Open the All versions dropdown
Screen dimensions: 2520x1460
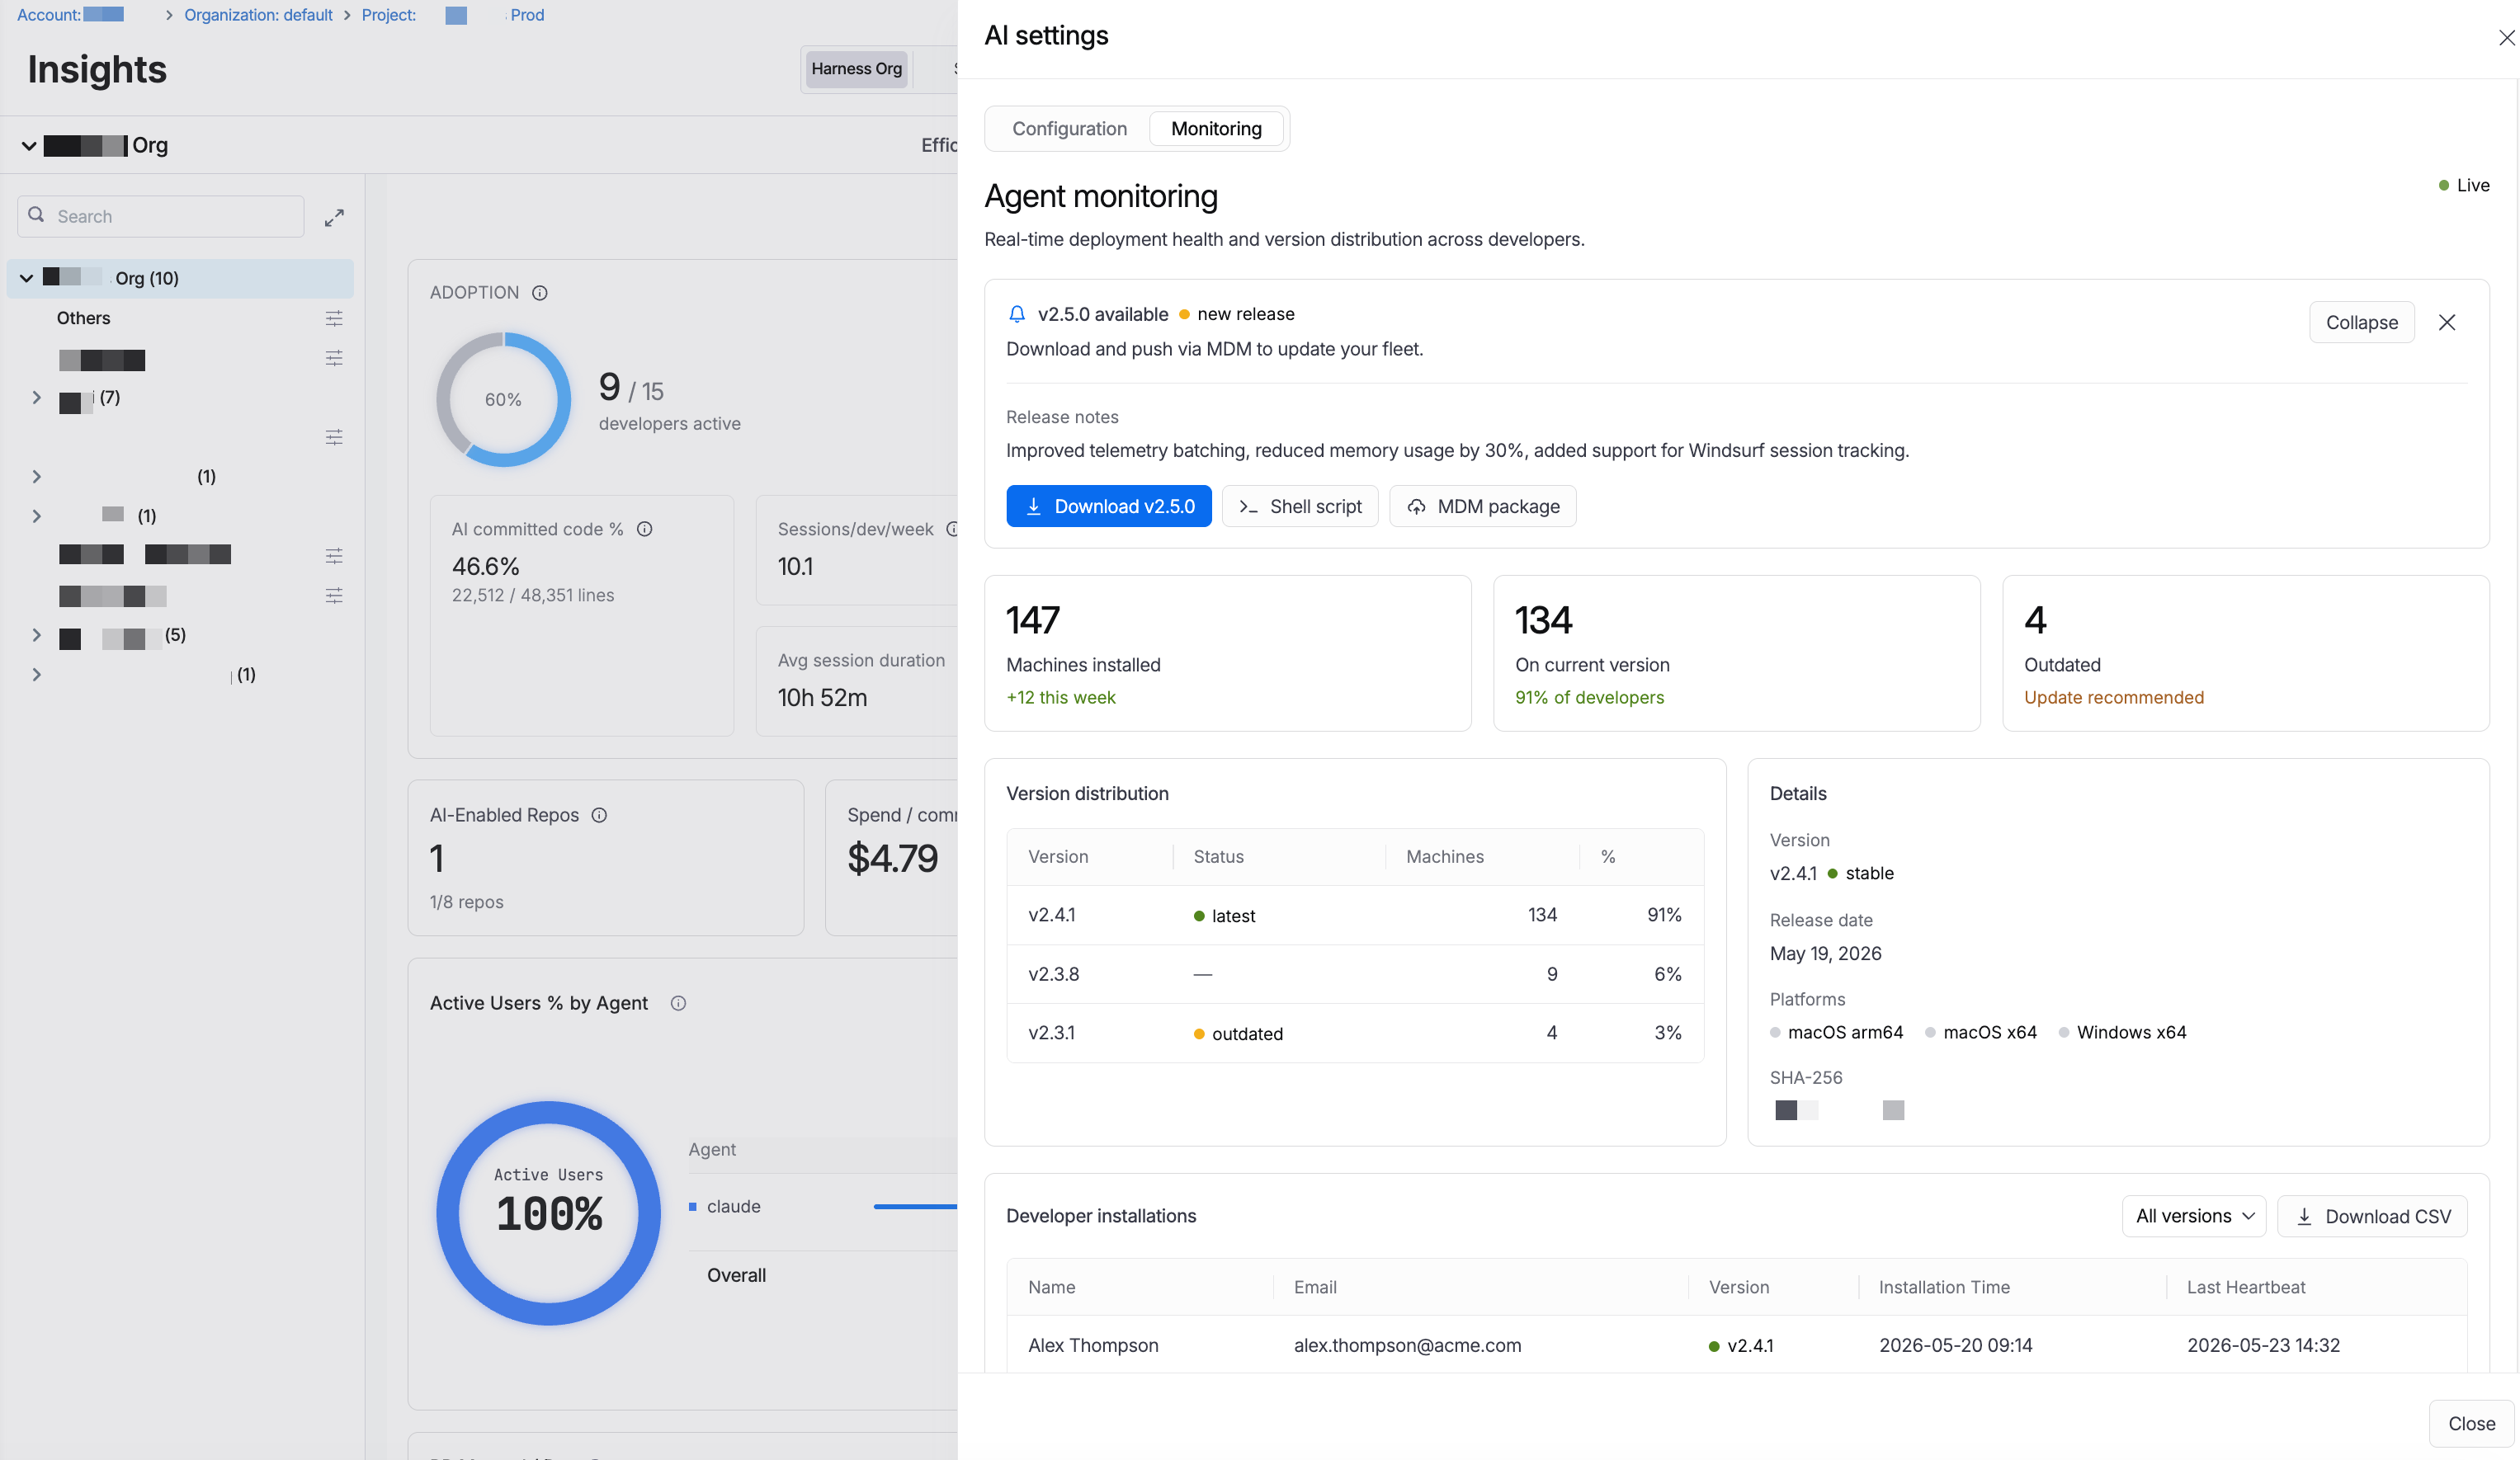click(x=2193, y=1216)
